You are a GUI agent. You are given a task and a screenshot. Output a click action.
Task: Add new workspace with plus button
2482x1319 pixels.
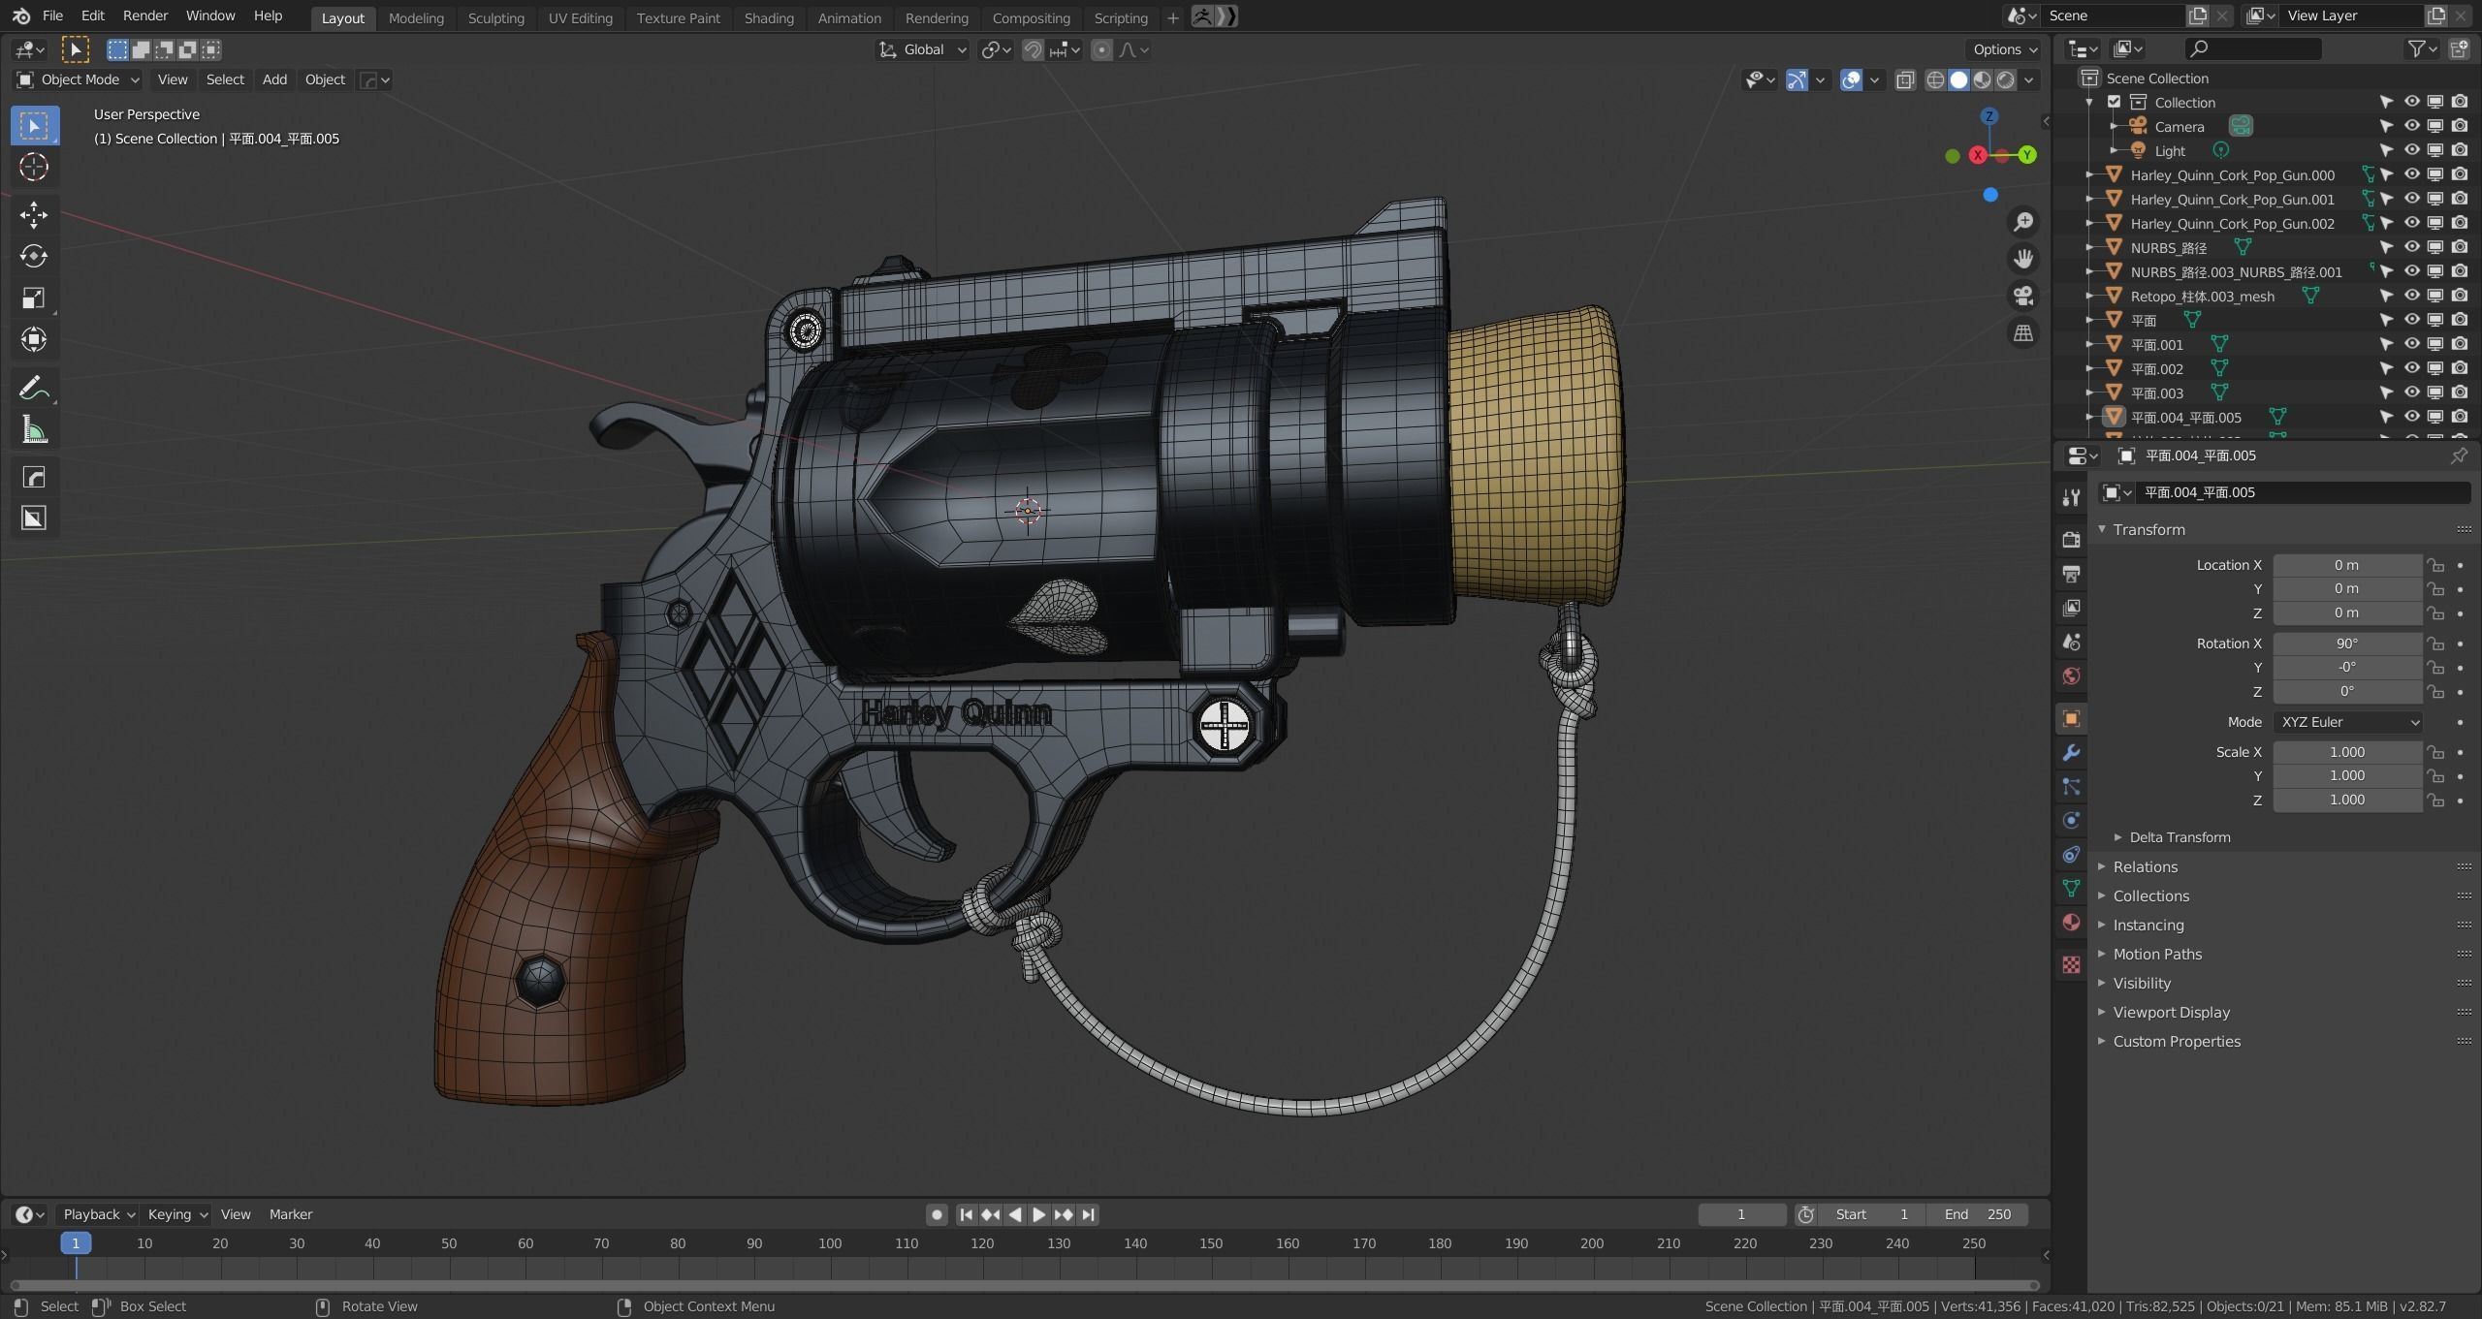click(x=1172, y=17)
